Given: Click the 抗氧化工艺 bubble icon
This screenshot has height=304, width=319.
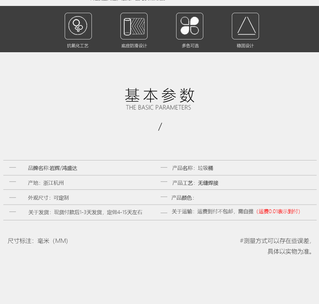Looking at the screenshot, I should pyautogui.click(x=78, y=26).
